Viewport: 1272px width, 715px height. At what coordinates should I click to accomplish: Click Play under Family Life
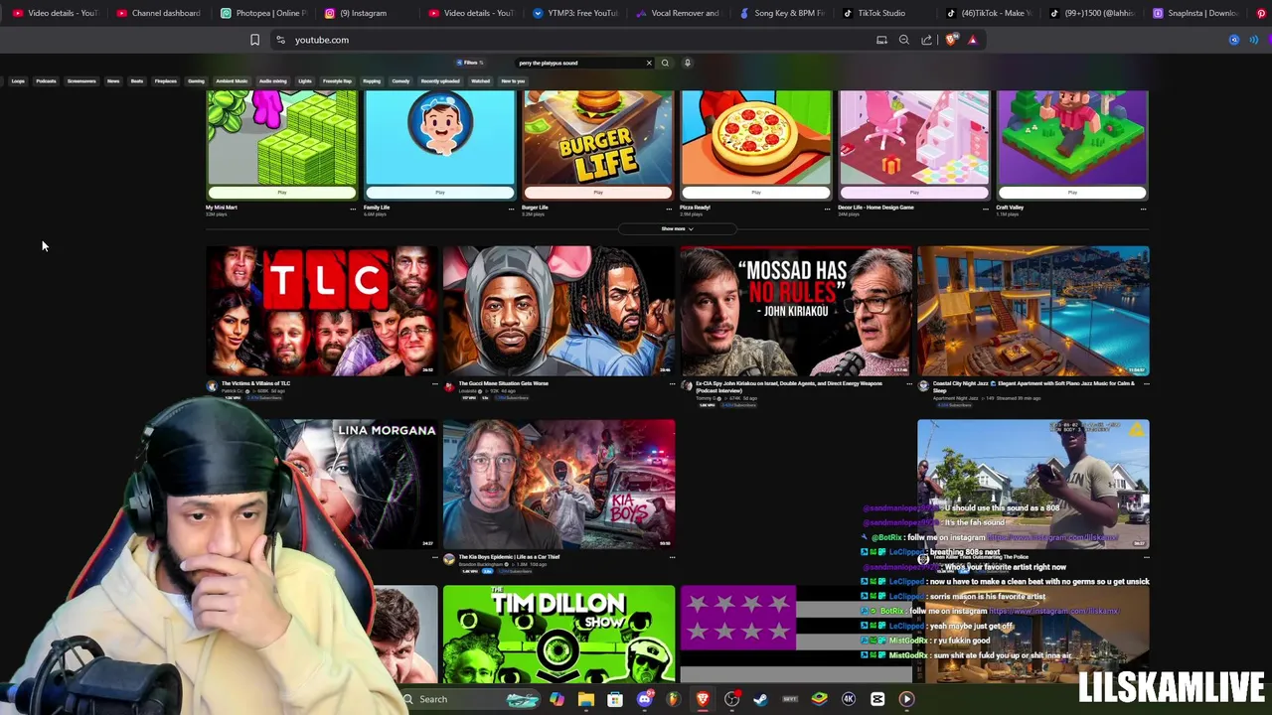[439, 193]
